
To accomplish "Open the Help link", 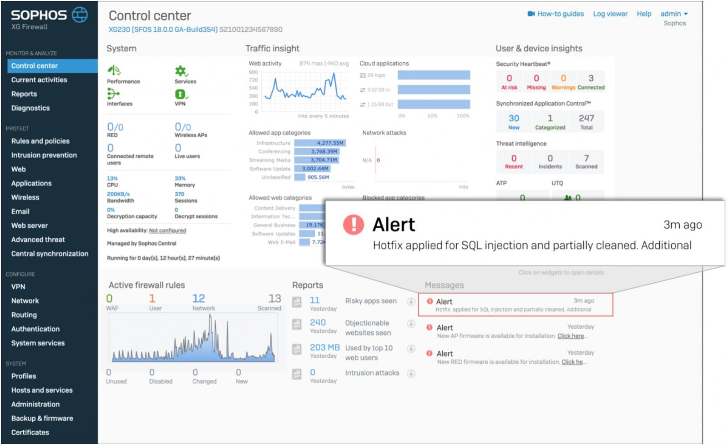I will click(x=644, y=14).
